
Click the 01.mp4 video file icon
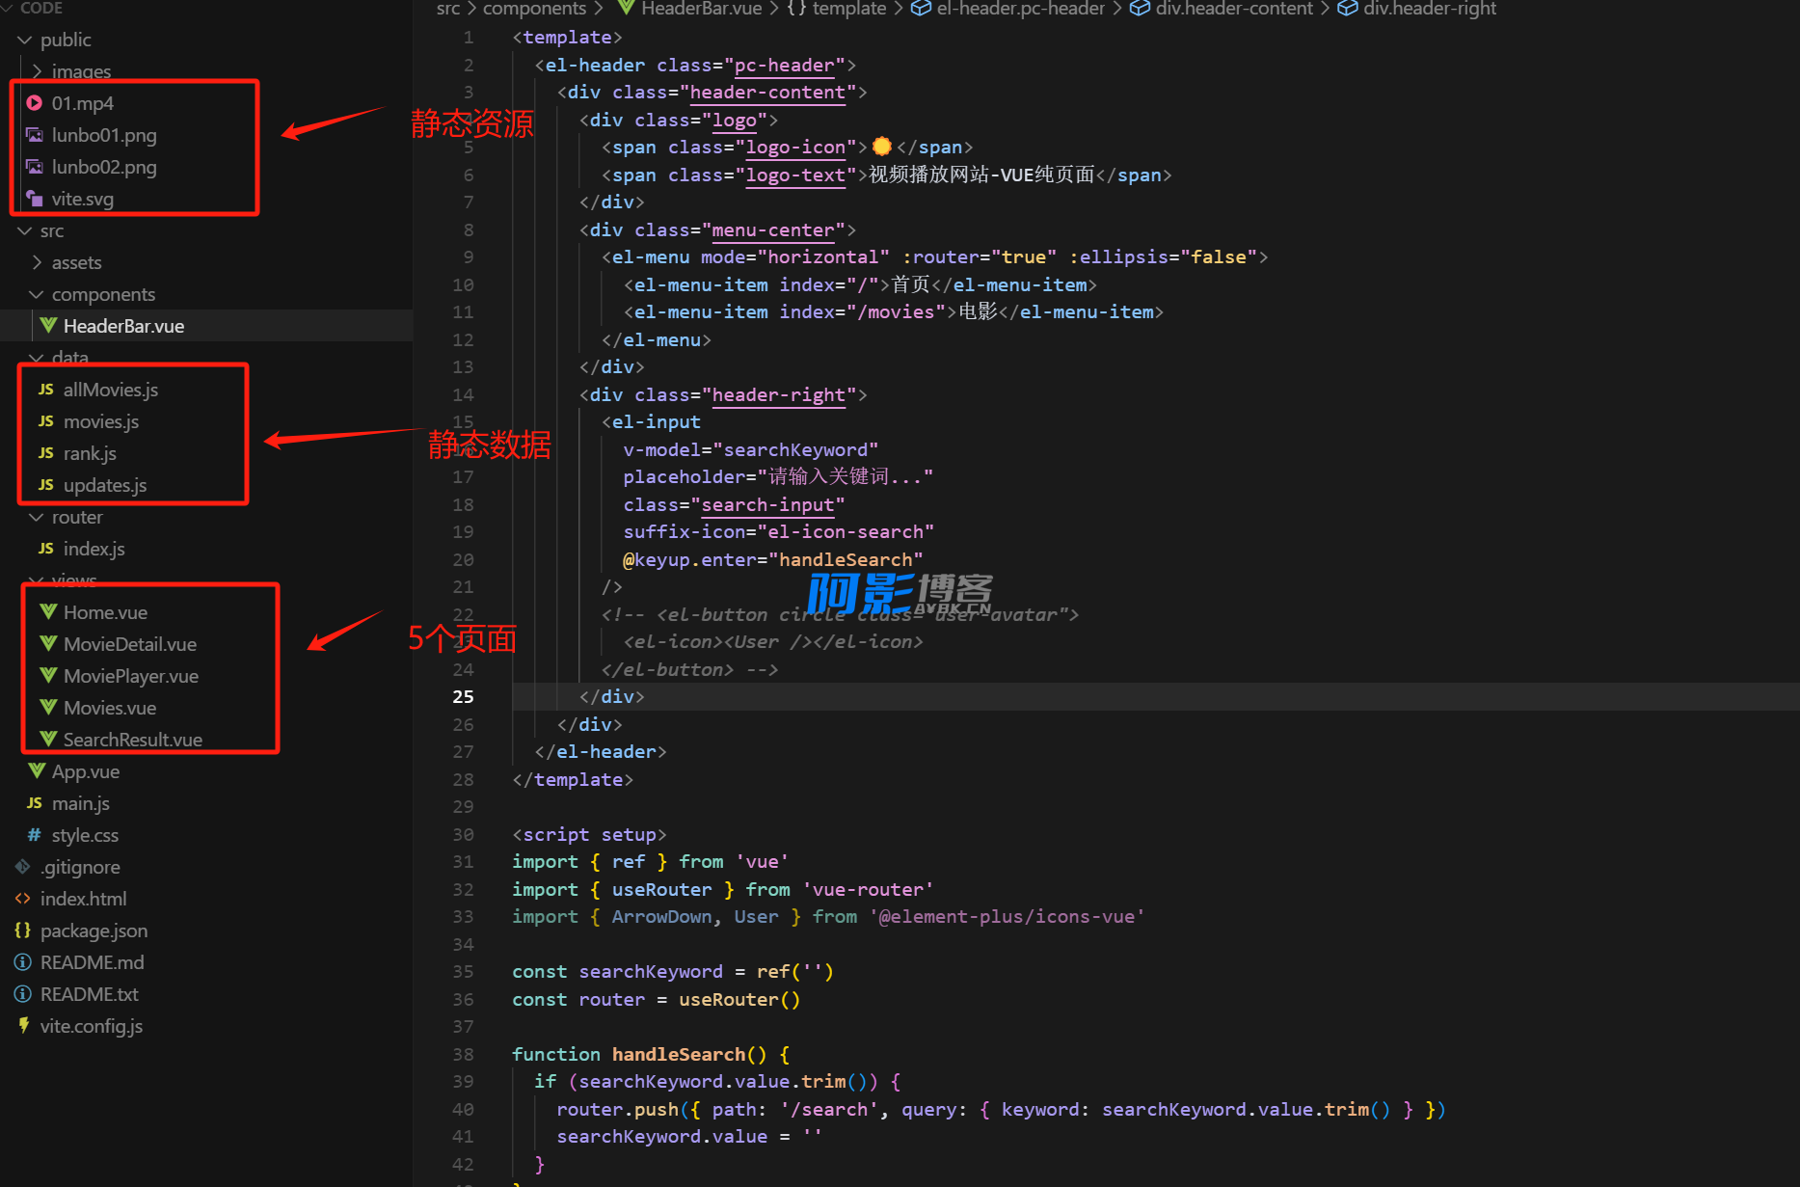point(35,103)
